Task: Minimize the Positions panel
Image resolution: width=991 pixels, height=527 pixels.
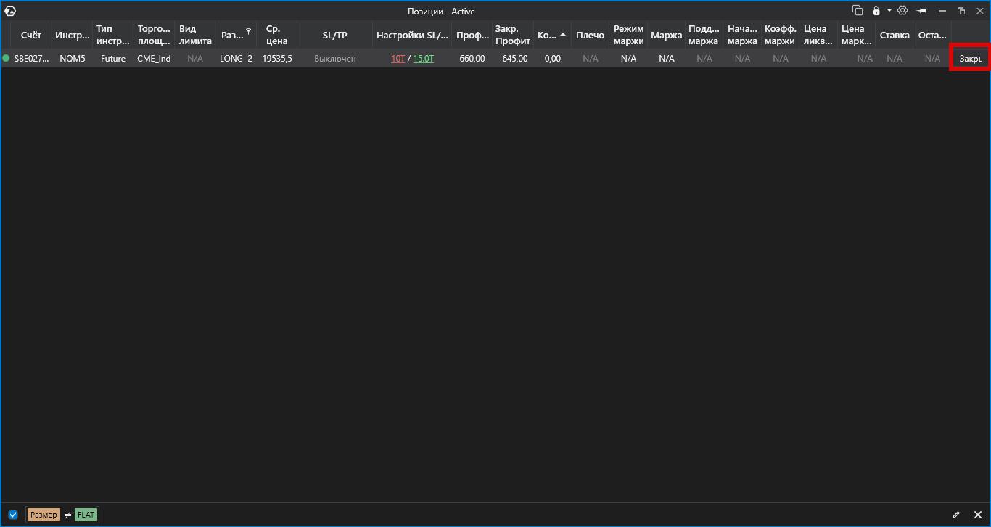Action: (x=942, y=11)
